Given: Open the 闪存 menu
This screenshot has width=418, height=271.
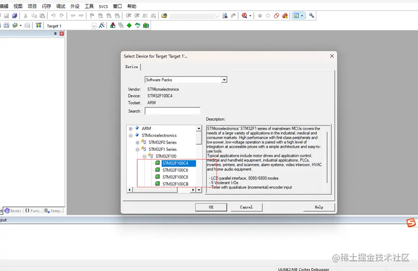Looking at the screenshot, I should [46, 6].
